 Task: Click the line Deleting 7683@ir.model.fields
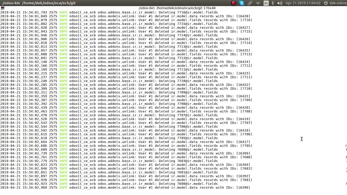tap(188, 161)
